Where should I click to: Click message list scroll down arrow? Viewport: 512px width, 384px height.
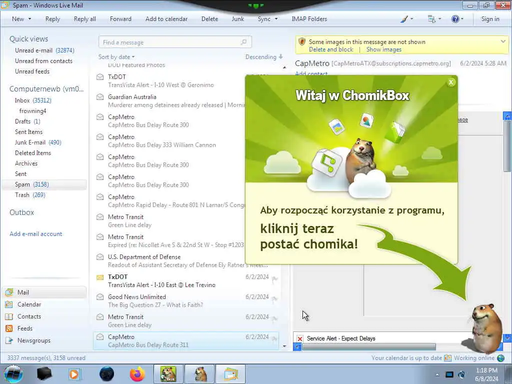pos(284,346)
